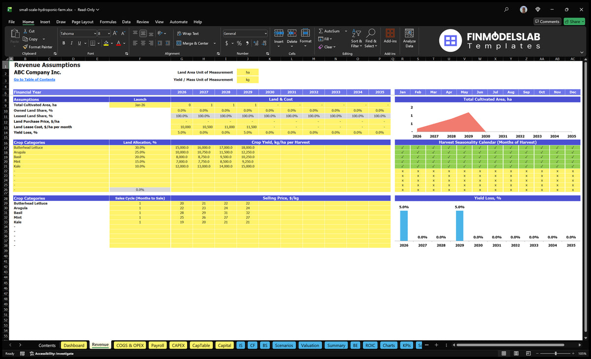Click the macro recording icon in status bar
Image resolution: width=591 pixels, height=359 pixels.
click(x=23, y=354)
